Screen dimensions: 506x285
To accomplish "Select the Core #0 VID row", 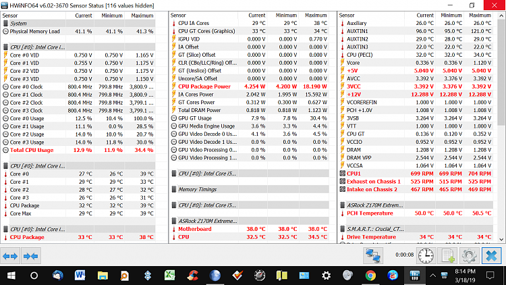I will (78, 55).
